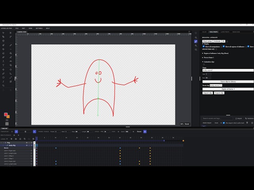This screenshot has height=190, width=254.
Task: Click the Import clip button
Action: point(208,93)
